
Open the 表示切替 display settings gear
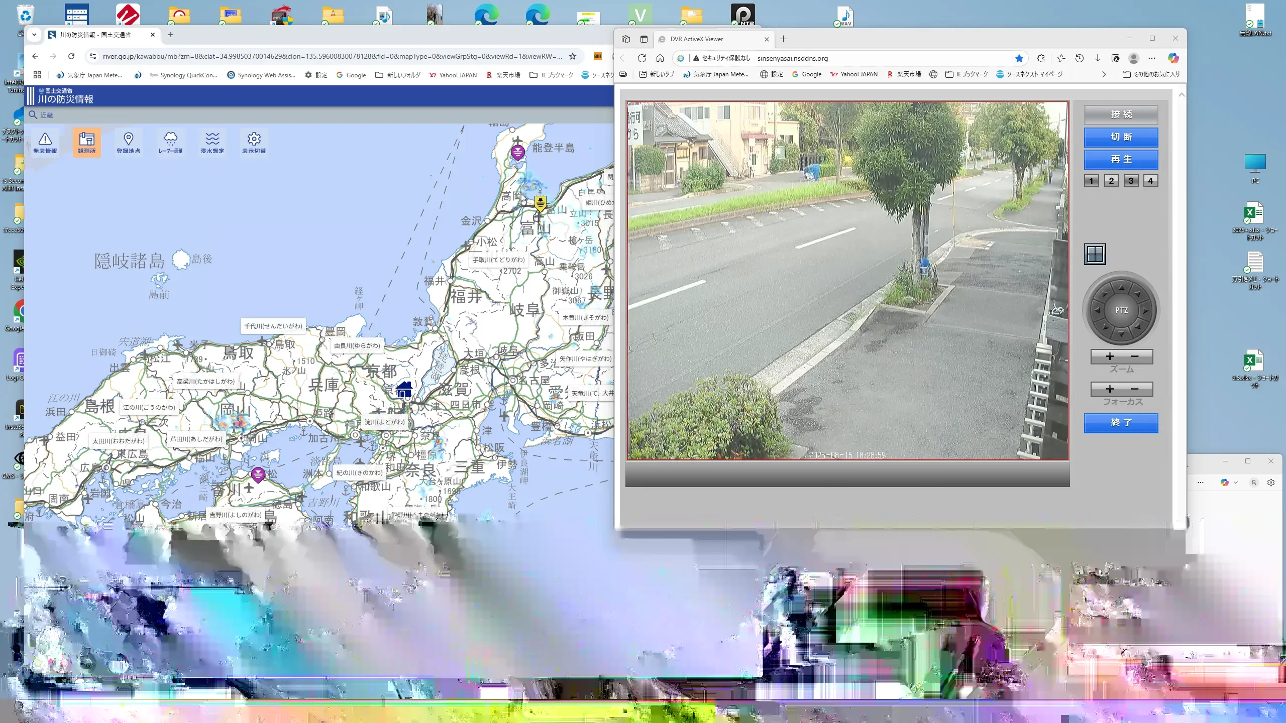(x=254, y=142)
